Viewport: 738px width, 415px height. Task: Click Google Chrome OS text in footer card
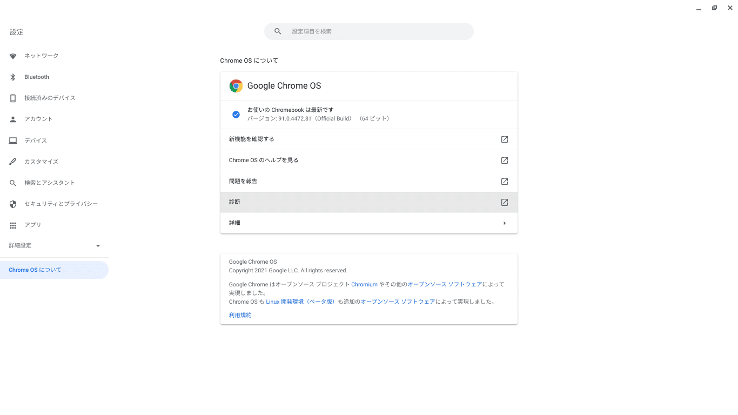tap(253, 262)
